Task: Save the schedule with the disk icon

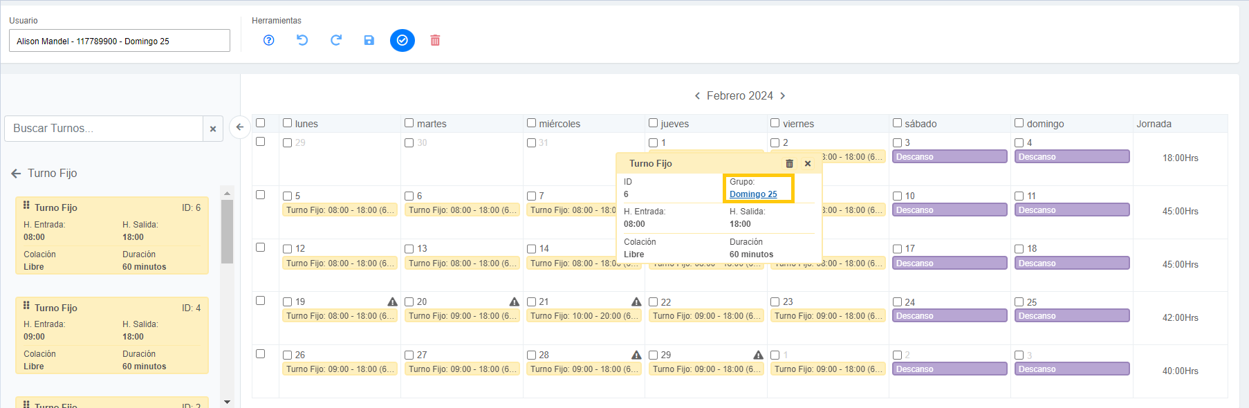Action: coord(369,40)
